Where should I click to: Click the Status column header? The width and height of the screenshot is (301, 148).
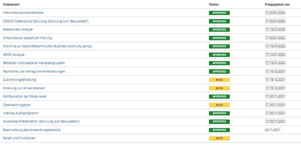pos(214,4)
